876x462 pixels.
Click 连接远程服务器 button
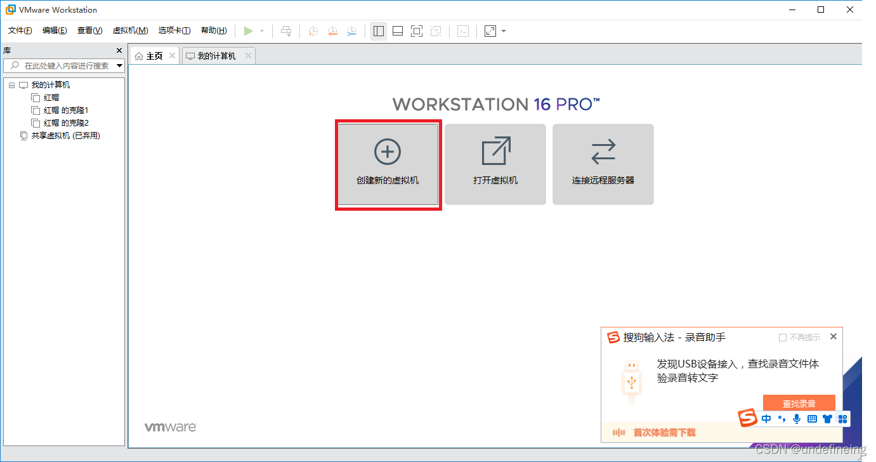[603, 164]
